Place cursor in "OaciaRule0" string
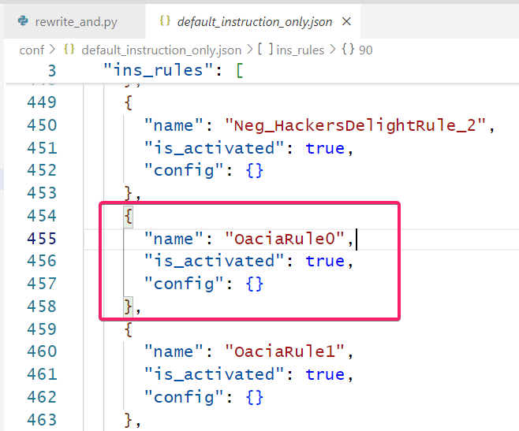 click(x=290, y=238)
